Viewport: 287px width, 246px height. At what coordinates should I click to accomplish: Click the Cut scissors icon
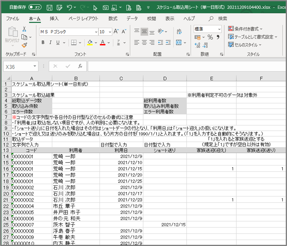[24, 29]
